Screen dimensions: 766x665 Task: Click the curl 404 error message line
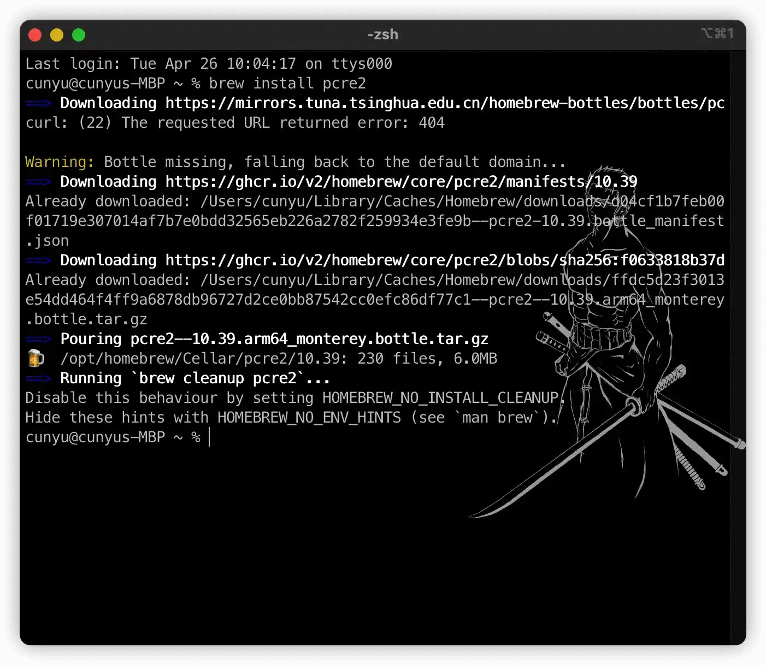tap(235, 123)
